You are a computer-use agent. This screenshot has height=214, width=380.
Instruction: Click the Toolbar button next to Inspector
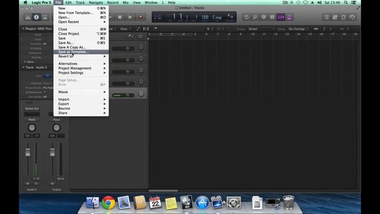[45, 17]
